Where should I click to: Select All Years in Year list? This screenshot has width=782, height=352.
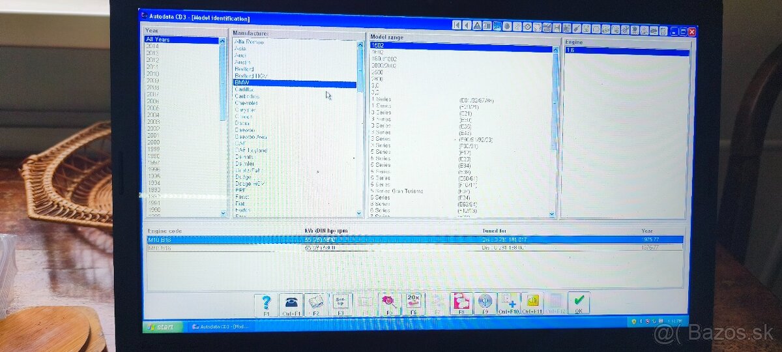tap(182, 40)
